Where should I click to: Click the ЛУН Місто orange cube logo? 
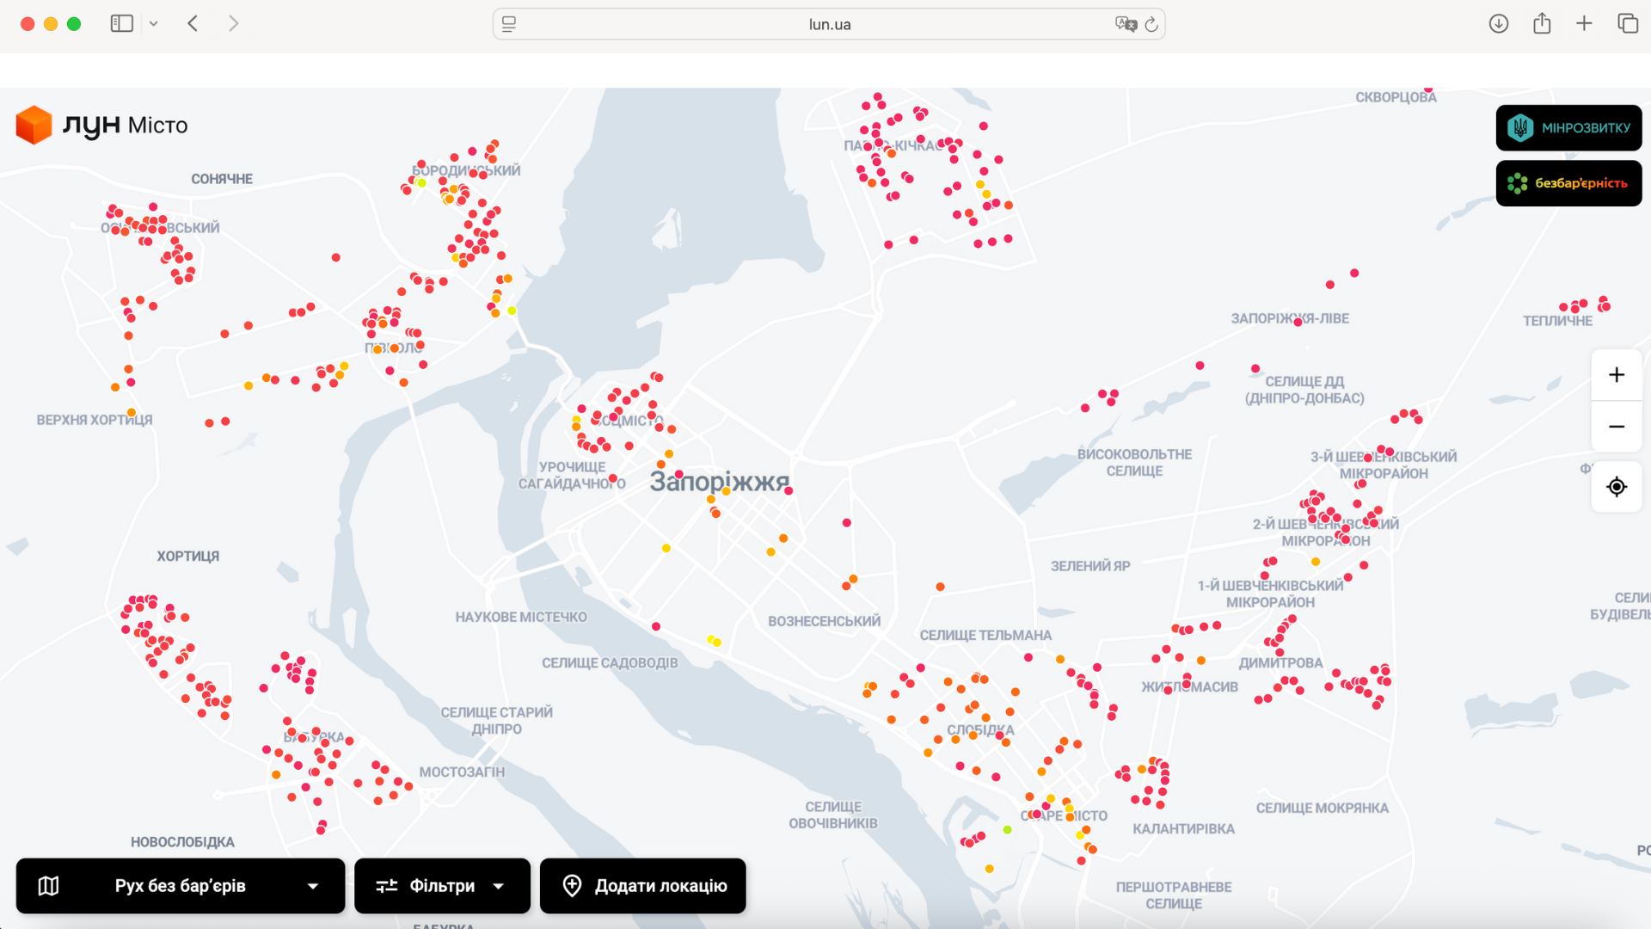click(x=34, y=126)
